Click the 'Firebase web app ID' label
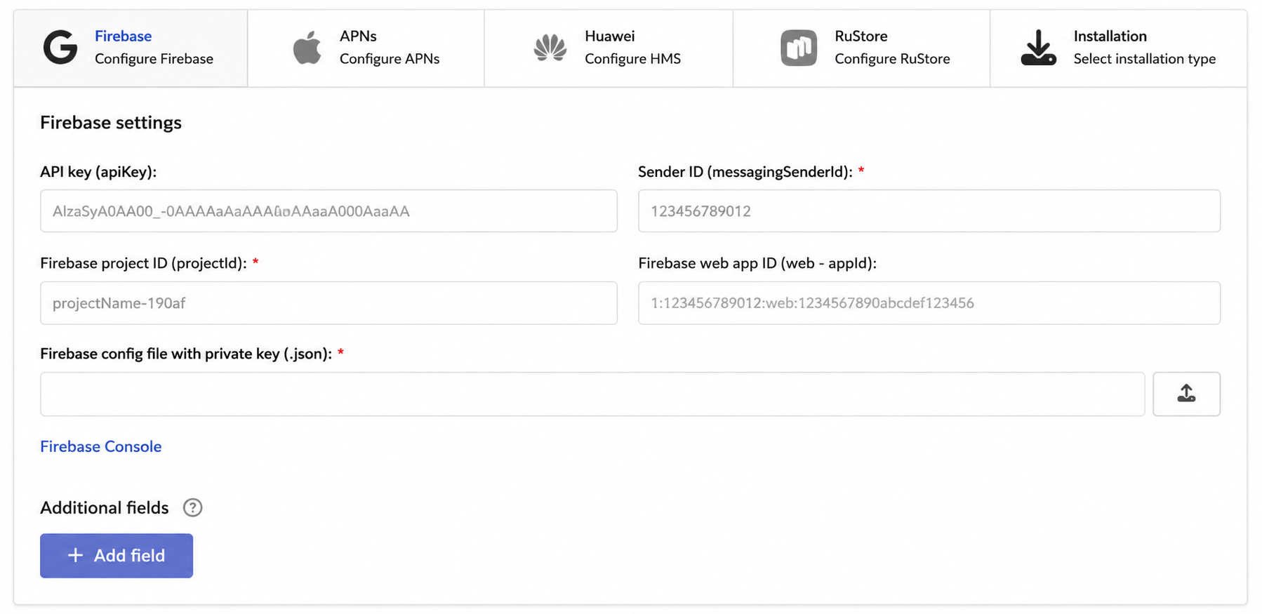 (x=757, y=263)
